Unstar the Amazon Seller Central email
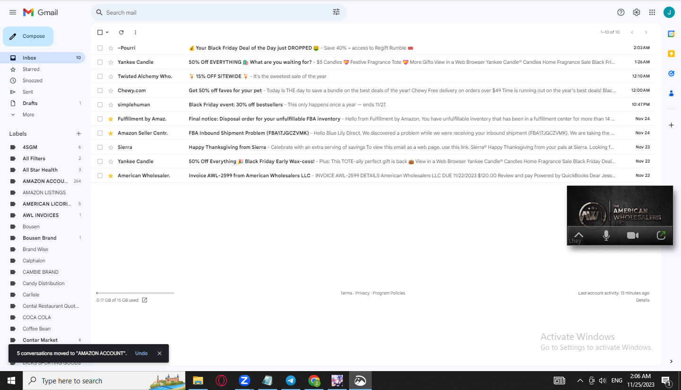Screen dimensions: 681x390 (111, 133)
